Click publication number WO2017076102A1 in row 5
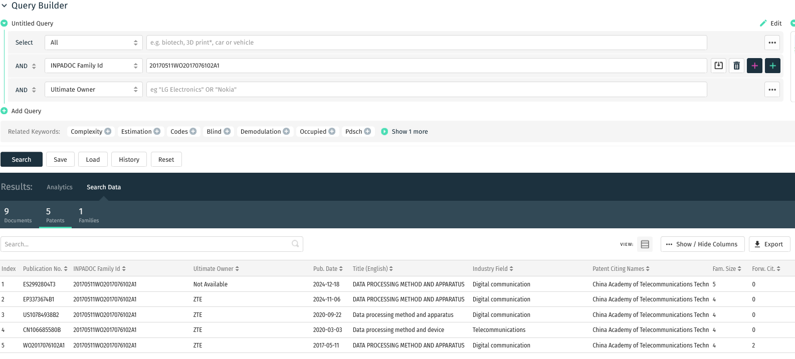 pyautogui.click(x=44, y=345)
